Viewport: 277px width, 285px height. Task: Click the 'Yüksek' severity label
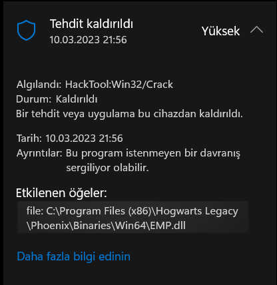(221, 31)
